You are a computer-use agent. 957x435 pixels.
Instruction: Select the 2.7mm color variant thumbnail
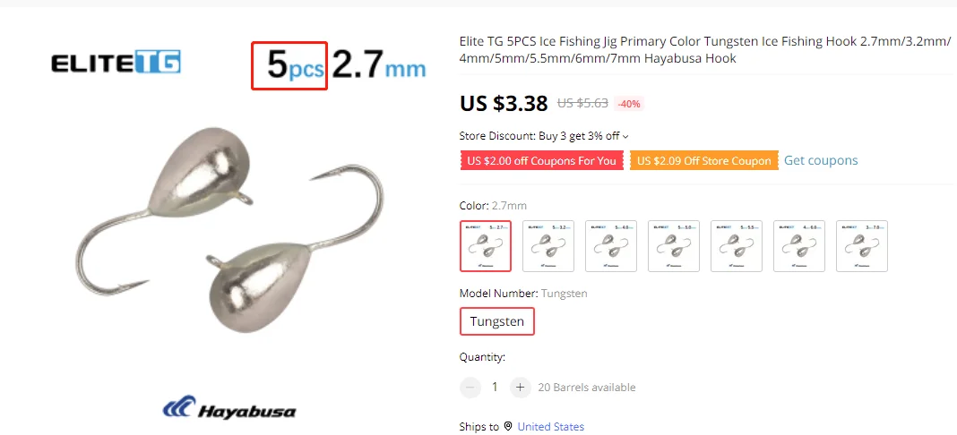tap(485, 245)
